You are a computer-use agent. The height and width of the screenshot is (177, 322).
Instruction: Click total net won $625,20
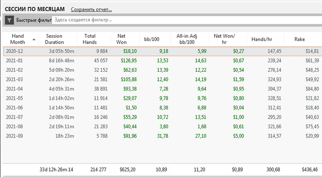click(127, 170)
